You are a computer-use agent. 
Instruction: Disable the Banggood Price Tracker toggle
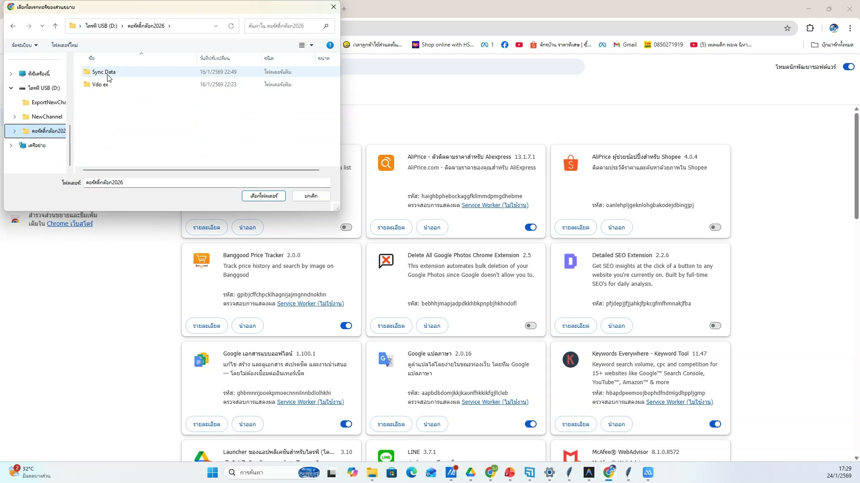point(346,326)
